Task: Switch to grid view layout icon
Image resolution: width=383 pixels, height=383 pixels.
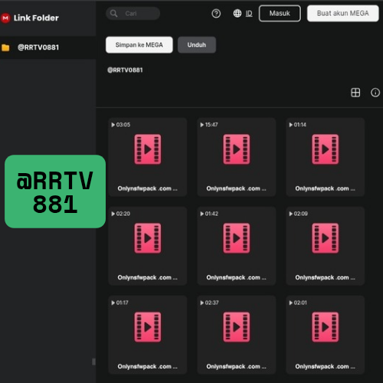Action: 355,93
